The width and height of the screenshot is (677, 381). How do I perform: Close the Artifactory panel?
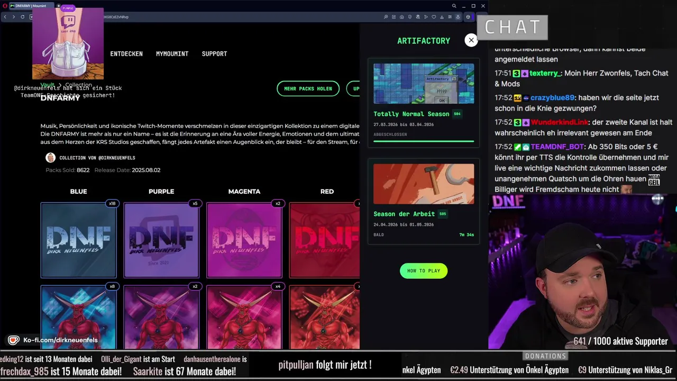point(471,40)
